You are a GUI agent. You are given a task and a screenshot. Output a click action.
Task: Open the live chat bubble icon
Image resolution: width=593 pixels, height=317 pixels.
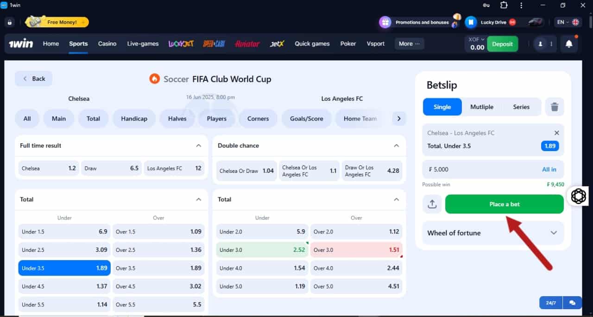pyautogui.click(x=573, y=303)
